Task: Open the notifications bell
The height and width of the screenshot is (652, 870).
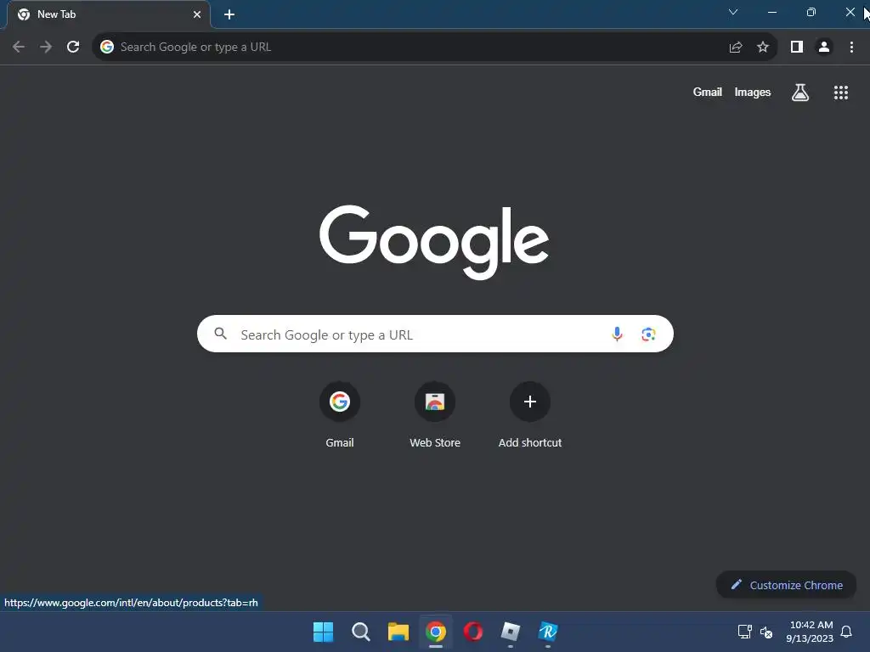Action: click(x=846, y=632)
